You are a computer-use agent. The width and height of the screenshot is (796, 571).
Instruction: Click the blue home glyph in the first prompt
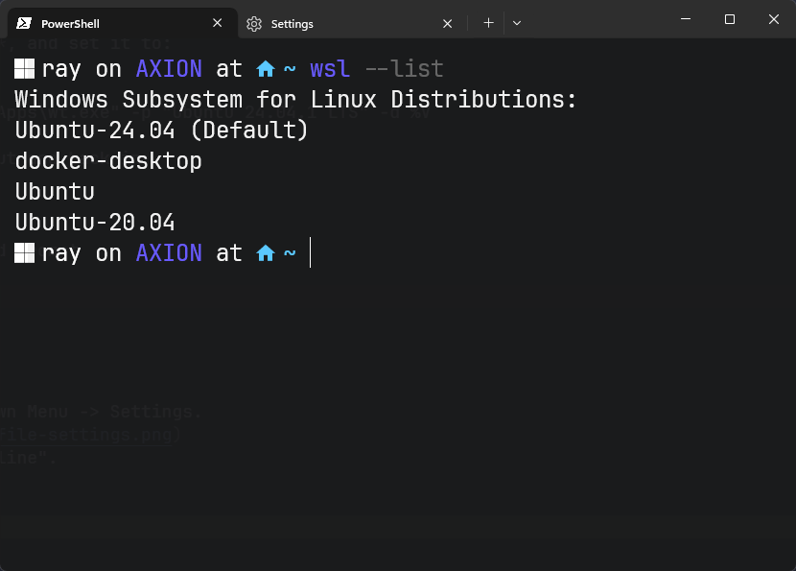[265, 68]
